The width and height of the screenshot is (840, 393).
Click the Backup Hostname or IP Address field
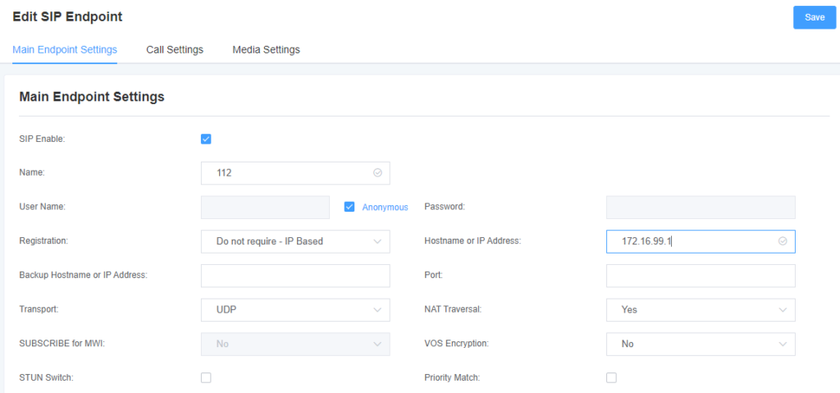294,276
